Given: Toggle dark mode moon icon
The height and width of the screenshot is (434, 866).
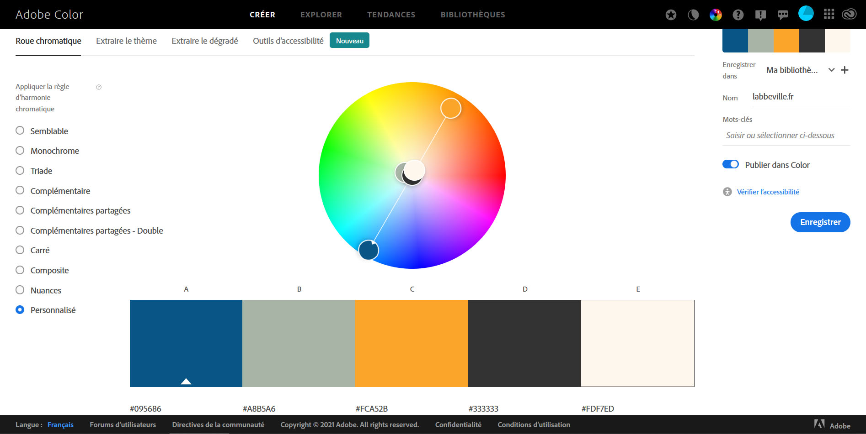Looking at the screenshot, I should coord(693,15).
